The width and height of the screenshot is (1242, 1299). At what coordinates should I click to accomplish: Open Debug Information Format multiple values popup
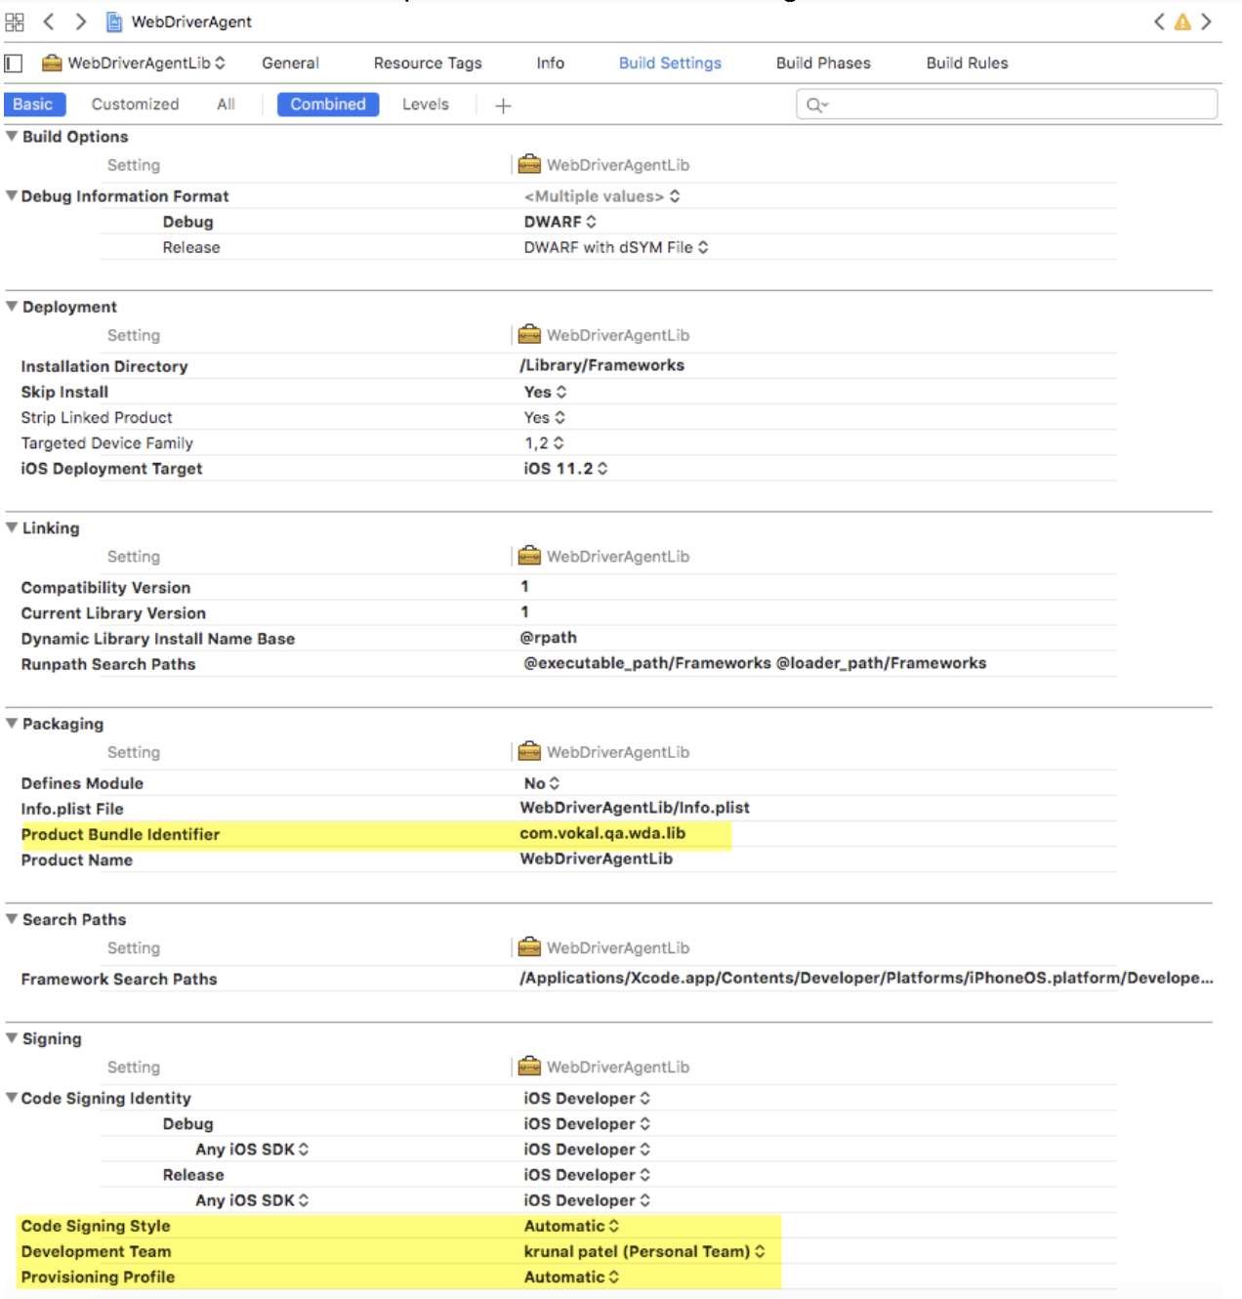point(602,196)
